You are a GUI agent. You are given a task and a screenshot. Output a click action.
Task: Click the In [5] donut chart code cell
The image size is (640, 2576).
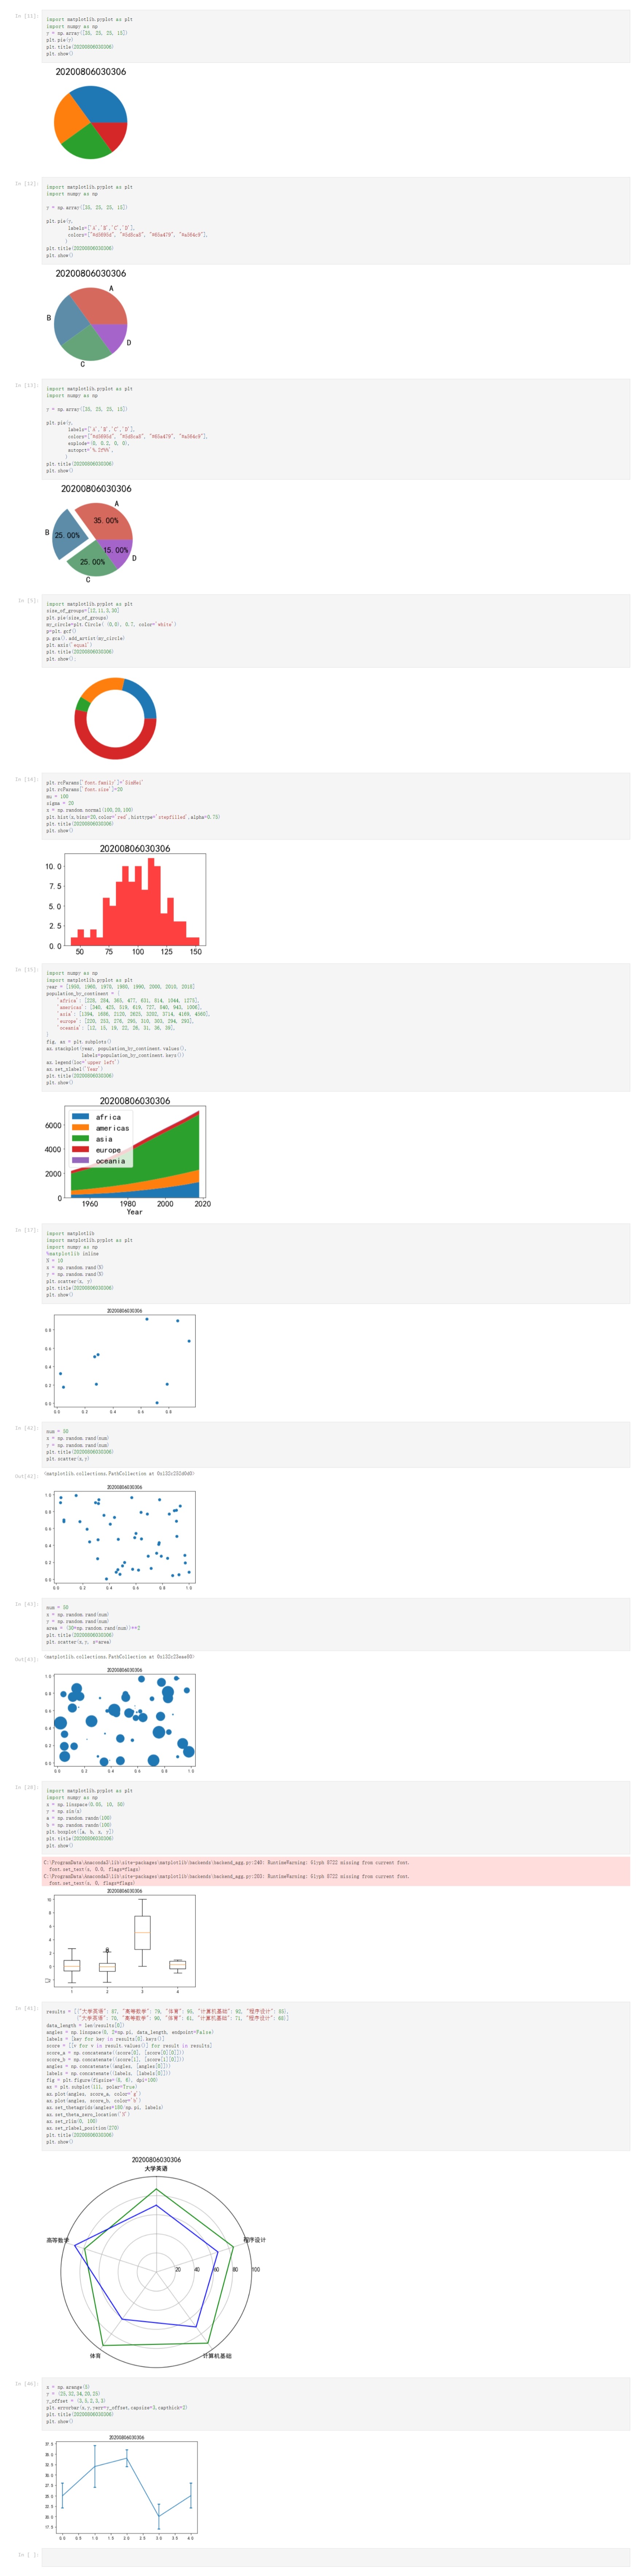(x=335, y=631)
